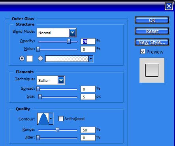Click the Spread value field
Screen dimensions: 175x146
point(88,89)
